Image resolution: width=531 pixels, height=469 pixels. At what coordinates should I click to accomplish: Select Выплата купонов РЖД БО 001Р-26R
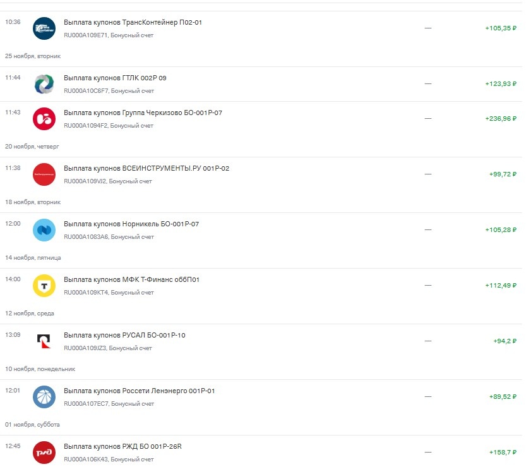122,446
